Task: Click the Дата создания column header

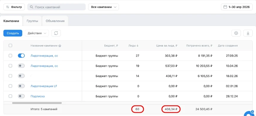Action: [228, 46]
